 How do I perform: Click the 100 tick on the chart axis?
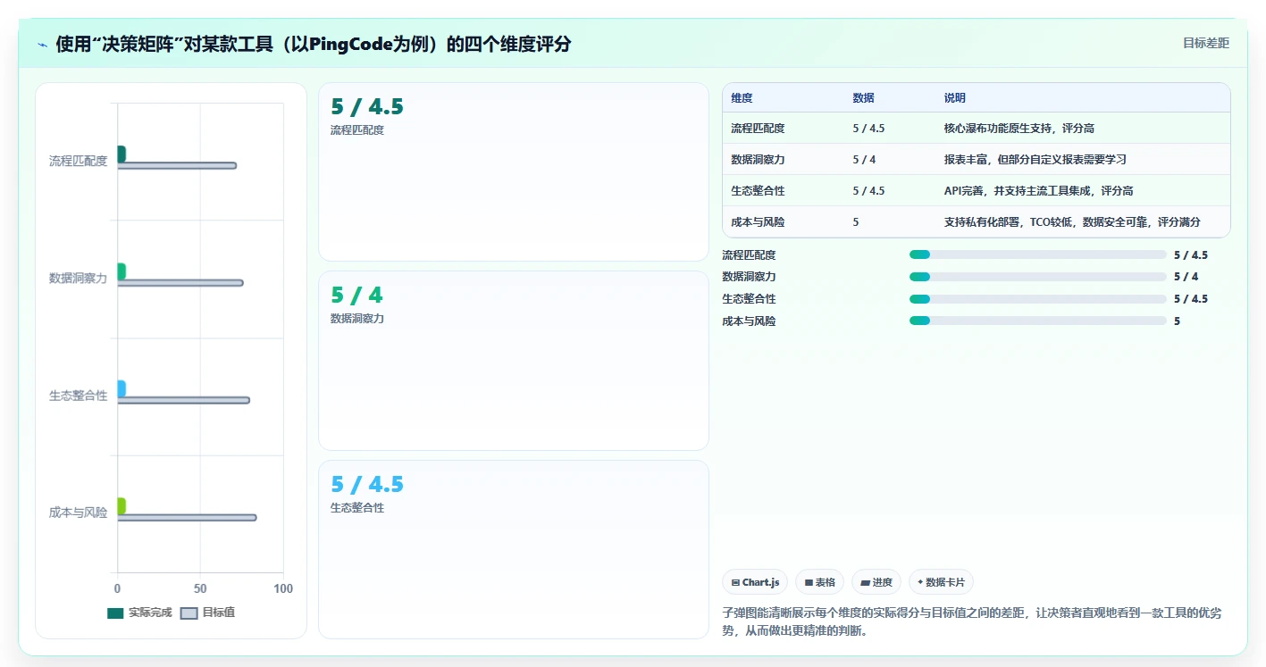283,589
